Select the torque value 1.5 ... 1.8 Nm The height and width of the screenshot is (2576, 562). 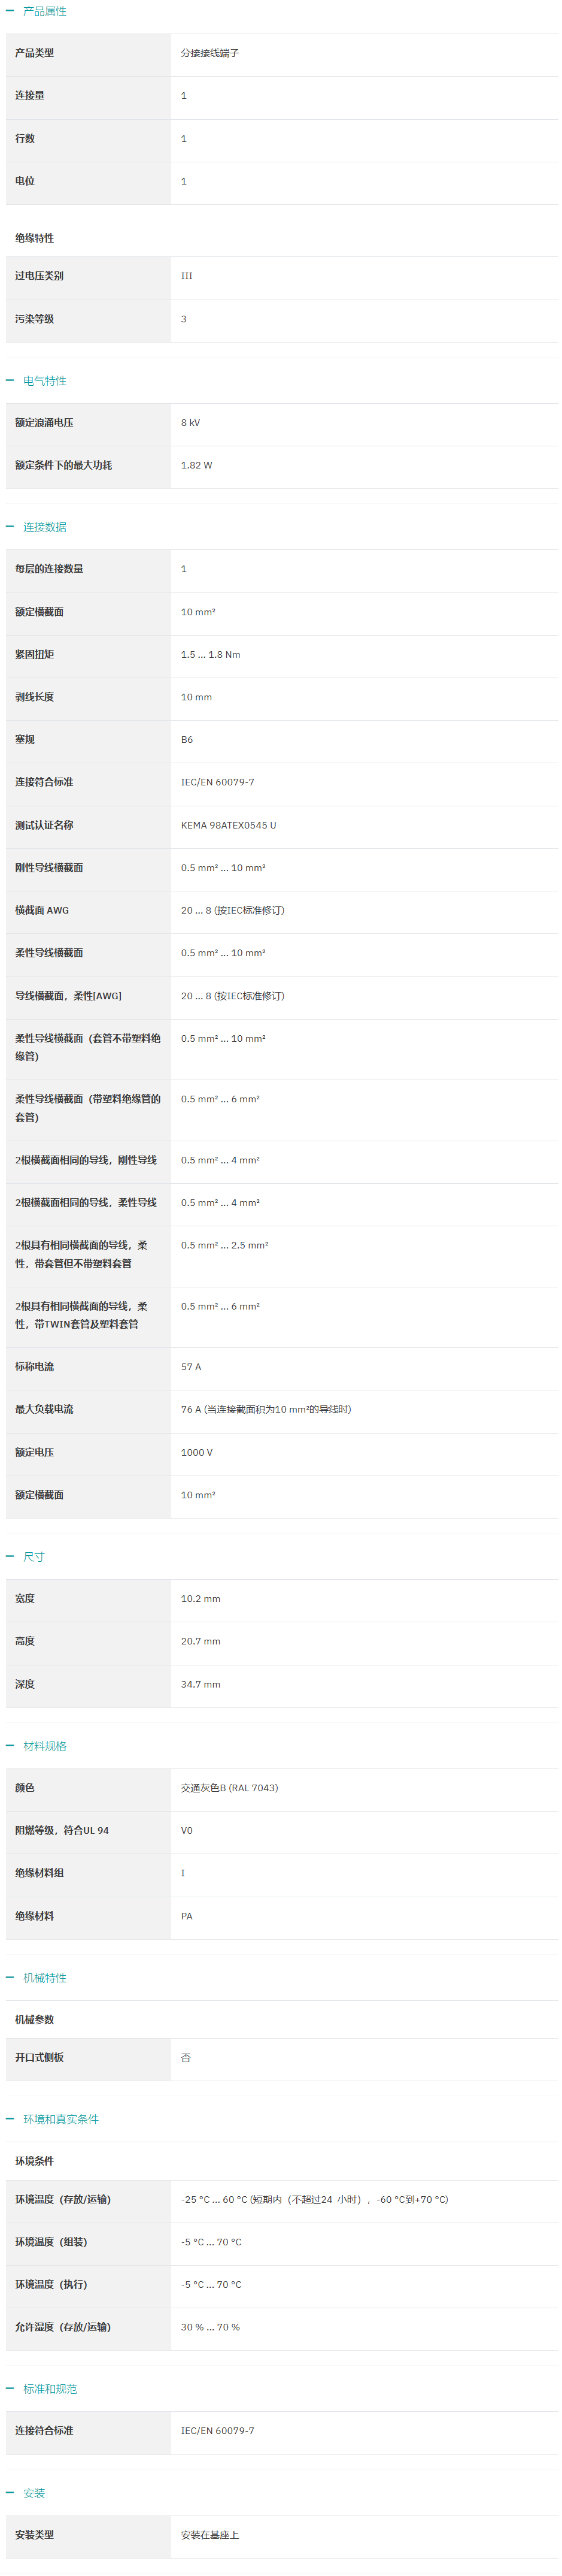click(x=211, y=655)
